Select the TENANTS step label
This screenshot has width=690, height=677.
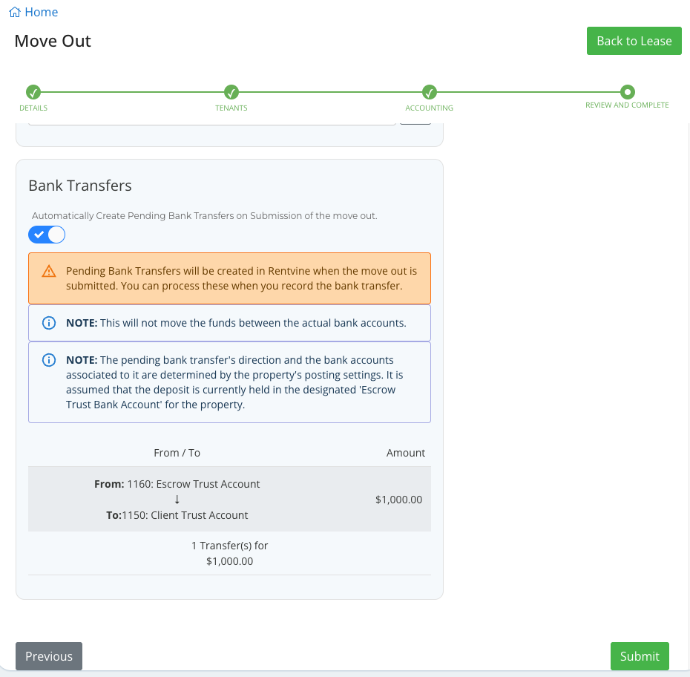(x=231, y=106)
